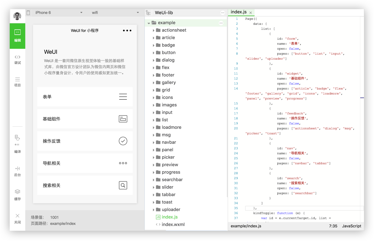Expand the actionsheet folder
Screen dimensions: 374x241
[x=153, y=30]
